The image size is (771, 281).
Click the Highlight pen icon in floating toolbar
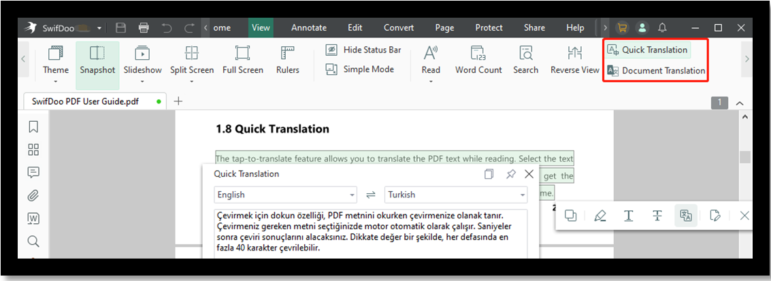[600, 215]
